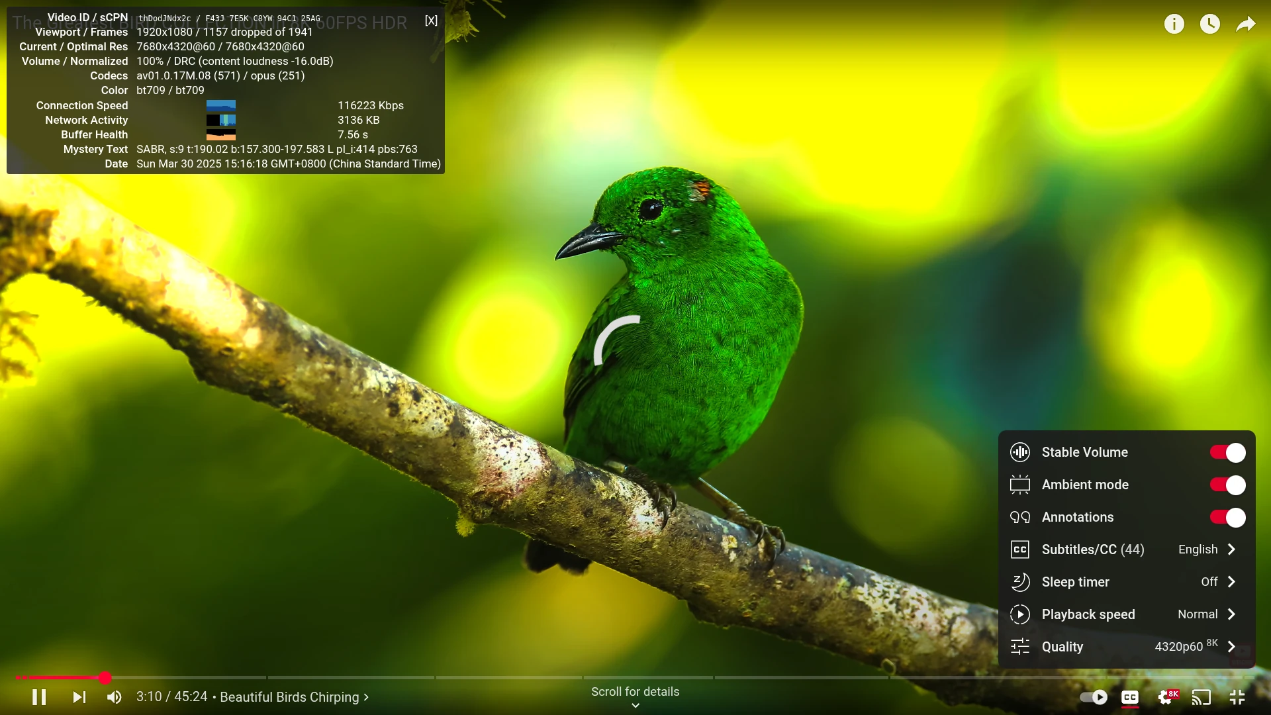Click the 4320p60 8K quality value
The width and height of the screenshot is (1271, 715).
point(1186,645)
